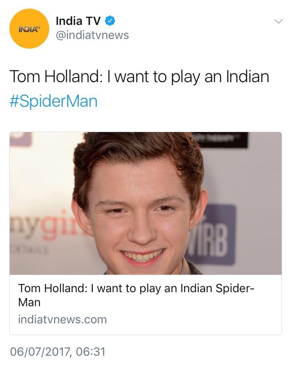Image resolution: width=291 pixels, height=367 pixels.
Task: Click the tweet text about Tom Holland
Action: 139,77
